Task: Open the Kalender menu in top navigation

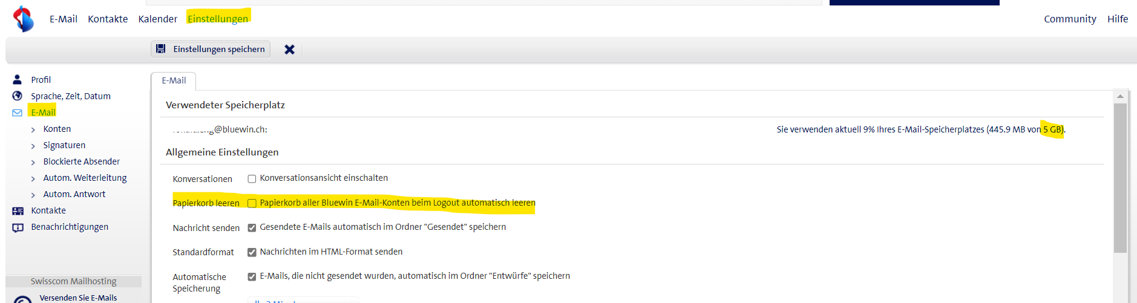Action: (157, 19)
